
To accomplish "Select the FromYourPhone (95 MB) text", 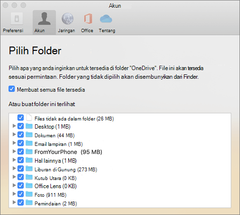I will tap(68, 152).
